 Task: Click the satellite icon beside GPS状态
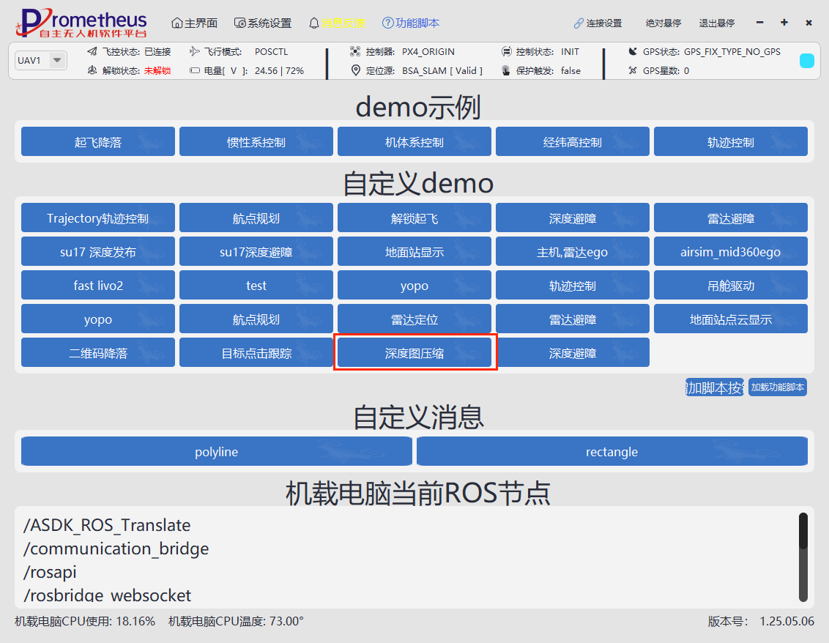pos(633,52)
